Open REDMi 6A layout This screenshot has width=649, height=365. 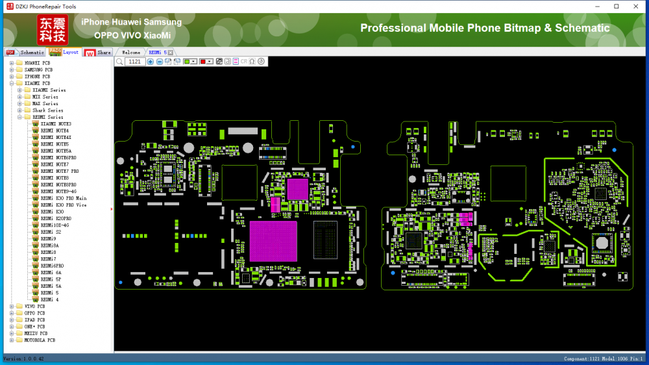(x=51, y=273)
